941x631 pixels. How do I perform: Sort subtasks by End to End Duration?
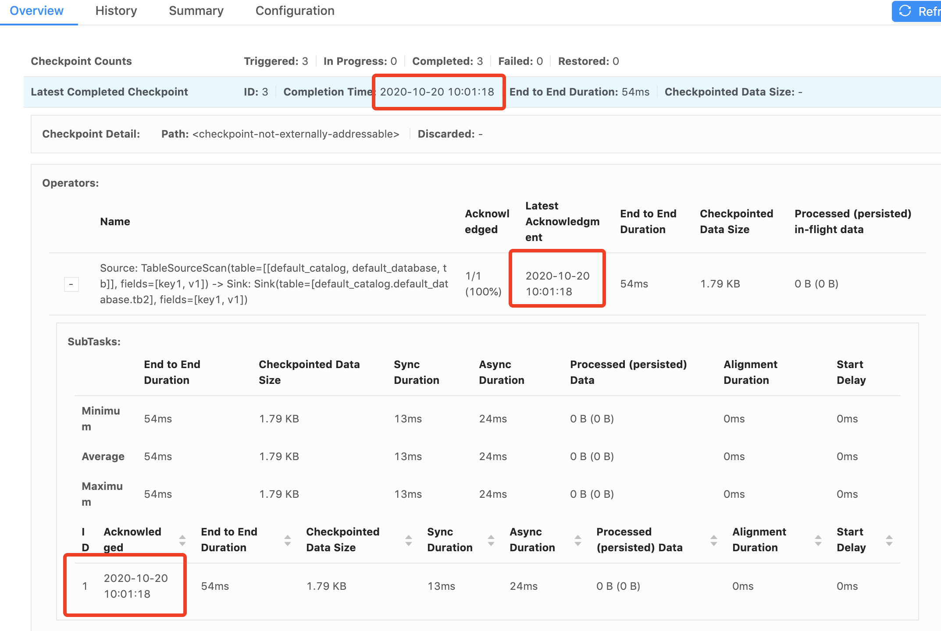tap(288, 540)
